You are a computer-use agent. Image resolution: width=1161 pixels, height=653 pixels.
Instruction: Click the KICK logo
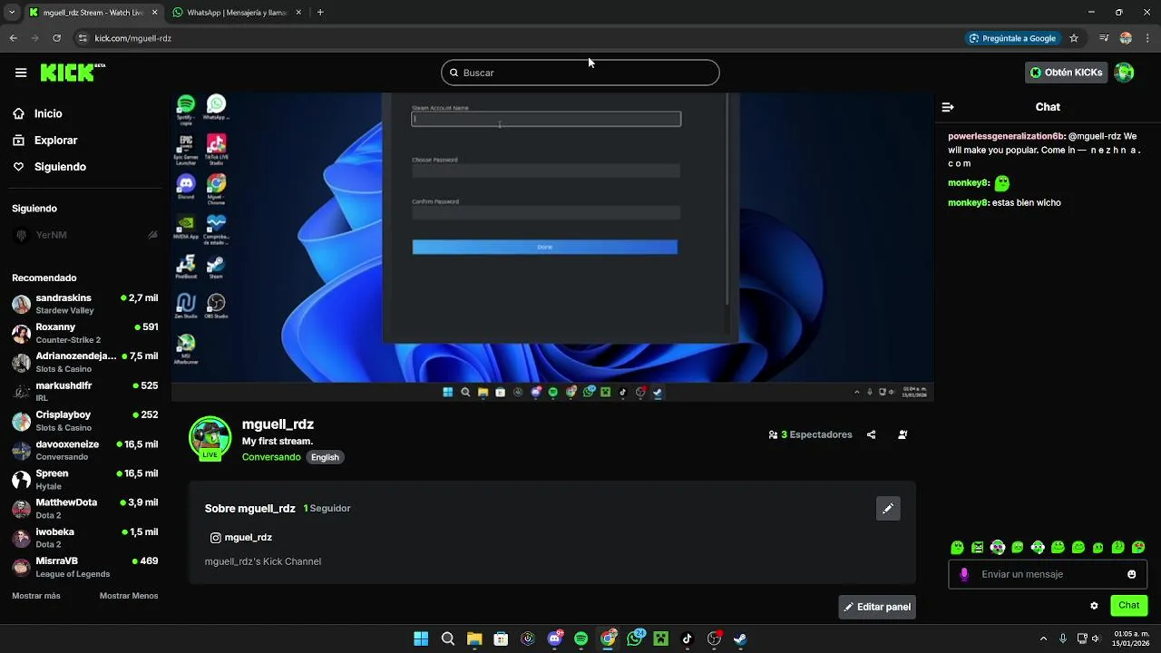(73, 73)
